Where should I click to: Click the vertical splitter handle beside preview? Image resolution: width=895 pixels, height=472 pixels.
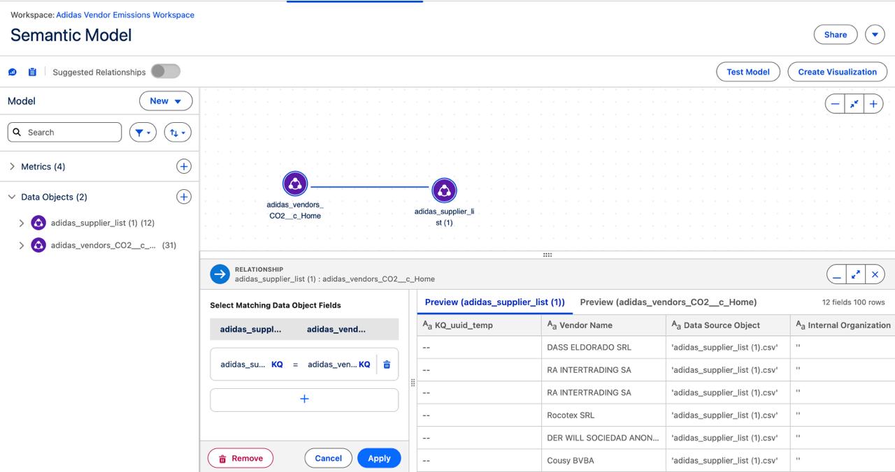point(413,382)
